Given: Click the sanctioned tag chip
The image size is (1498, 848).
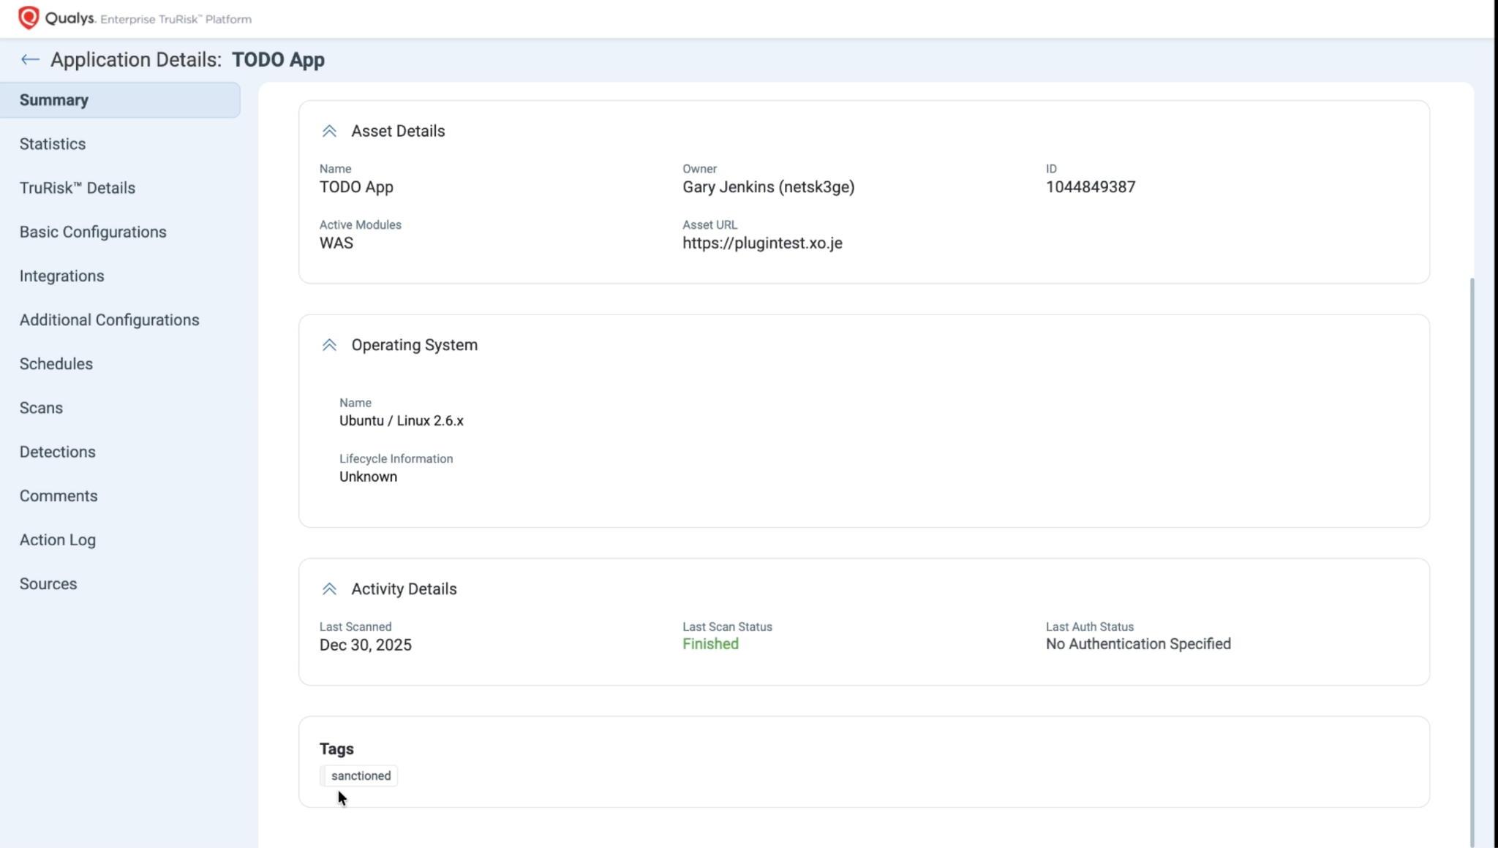Looking at the screenshot, I should pos(359,776).
